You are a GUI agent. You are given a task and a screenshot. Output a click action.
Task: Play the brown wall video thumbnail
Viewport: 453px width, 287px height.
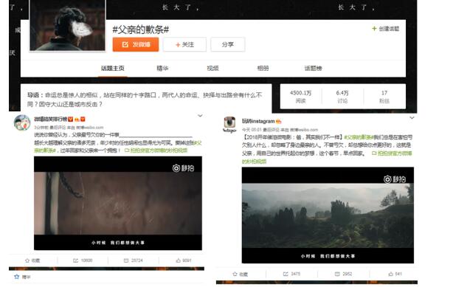point(118,203)
